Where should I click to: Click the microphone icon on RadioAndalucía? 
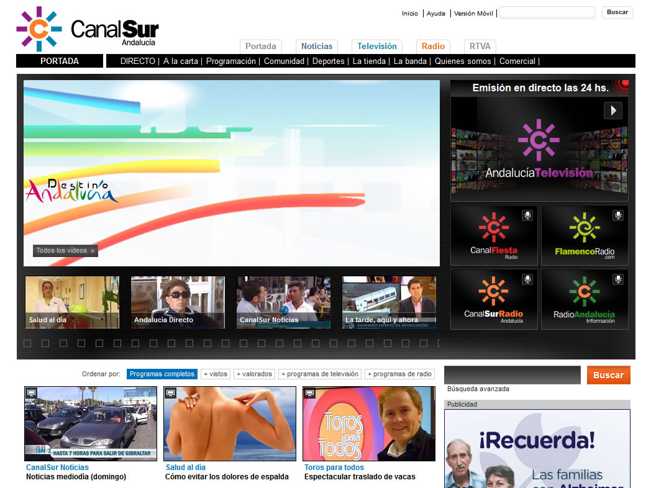(x=618, y=279)
